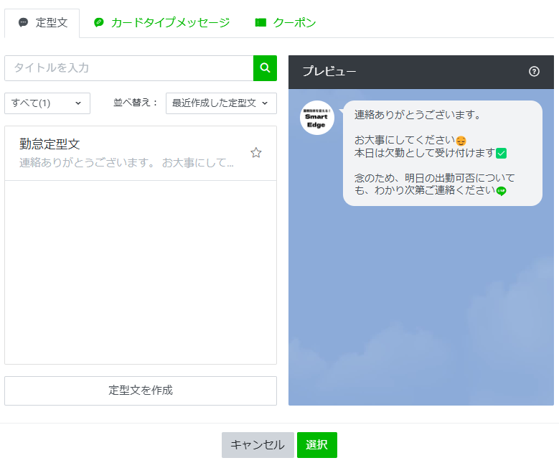The image size is (559, 463).
Task: Click the preview message bubble text
Action: (443, 154)
